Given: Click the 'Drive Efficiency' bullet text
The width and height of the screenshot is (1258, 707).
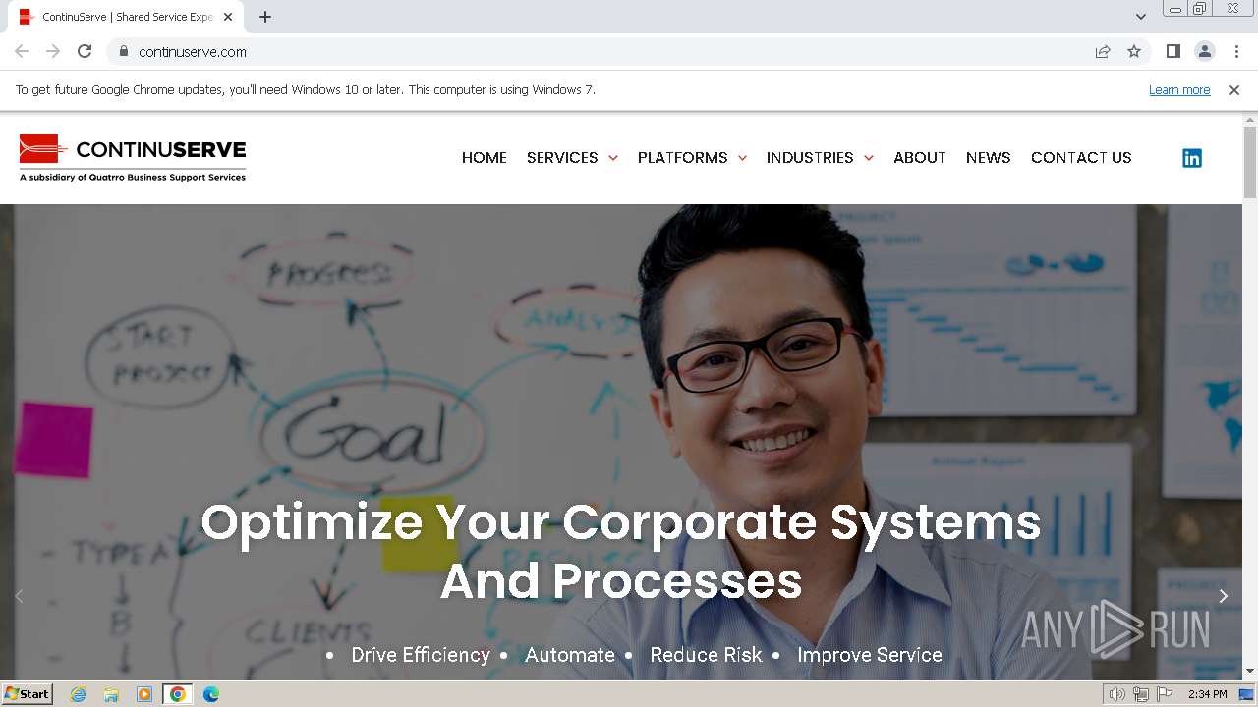Looking at the screenshot, I should tap(421, 655).
